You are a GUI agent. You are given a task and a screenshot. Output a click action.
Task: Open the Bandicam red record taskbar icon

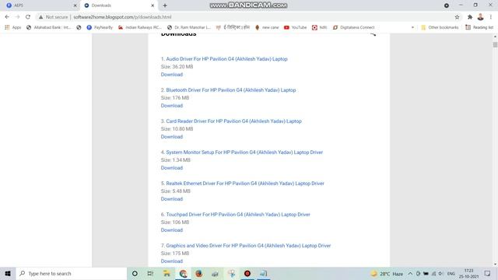tap(247, 273)
